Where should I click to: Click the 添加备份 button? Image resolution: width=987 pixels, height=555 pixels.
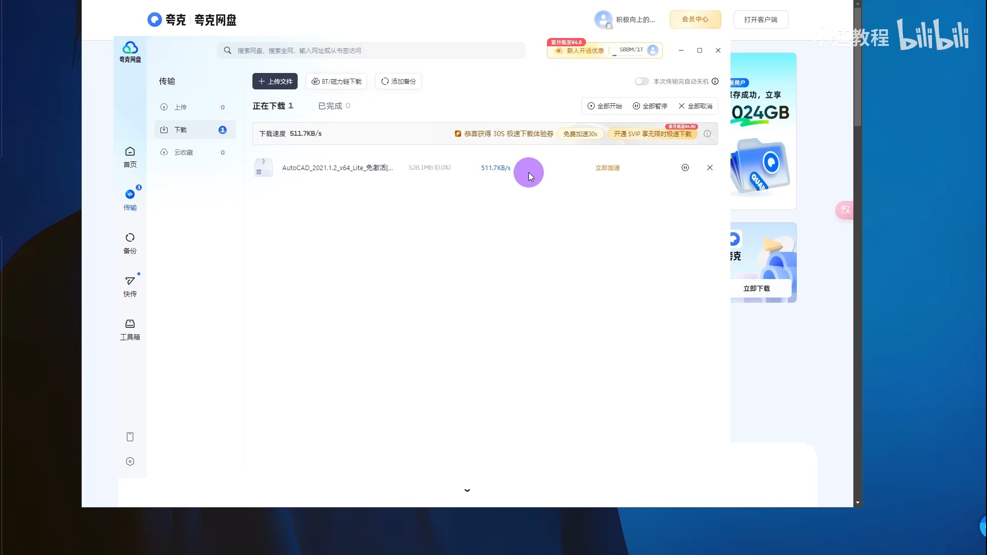point(398,81)
